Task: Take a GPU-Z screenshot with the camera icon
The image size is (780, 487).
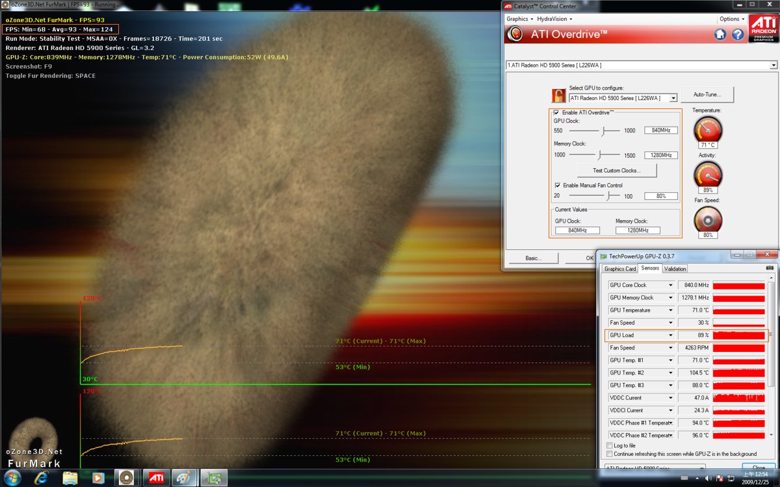Action: coord(770,268)
